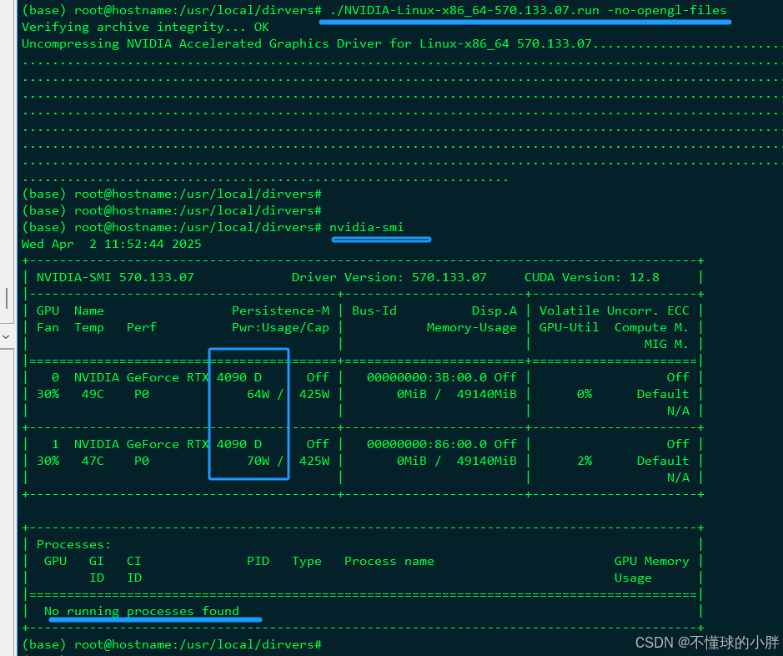Select the blue box around RTX 4090 entries

pyautogui.click(x=248, y=413)
